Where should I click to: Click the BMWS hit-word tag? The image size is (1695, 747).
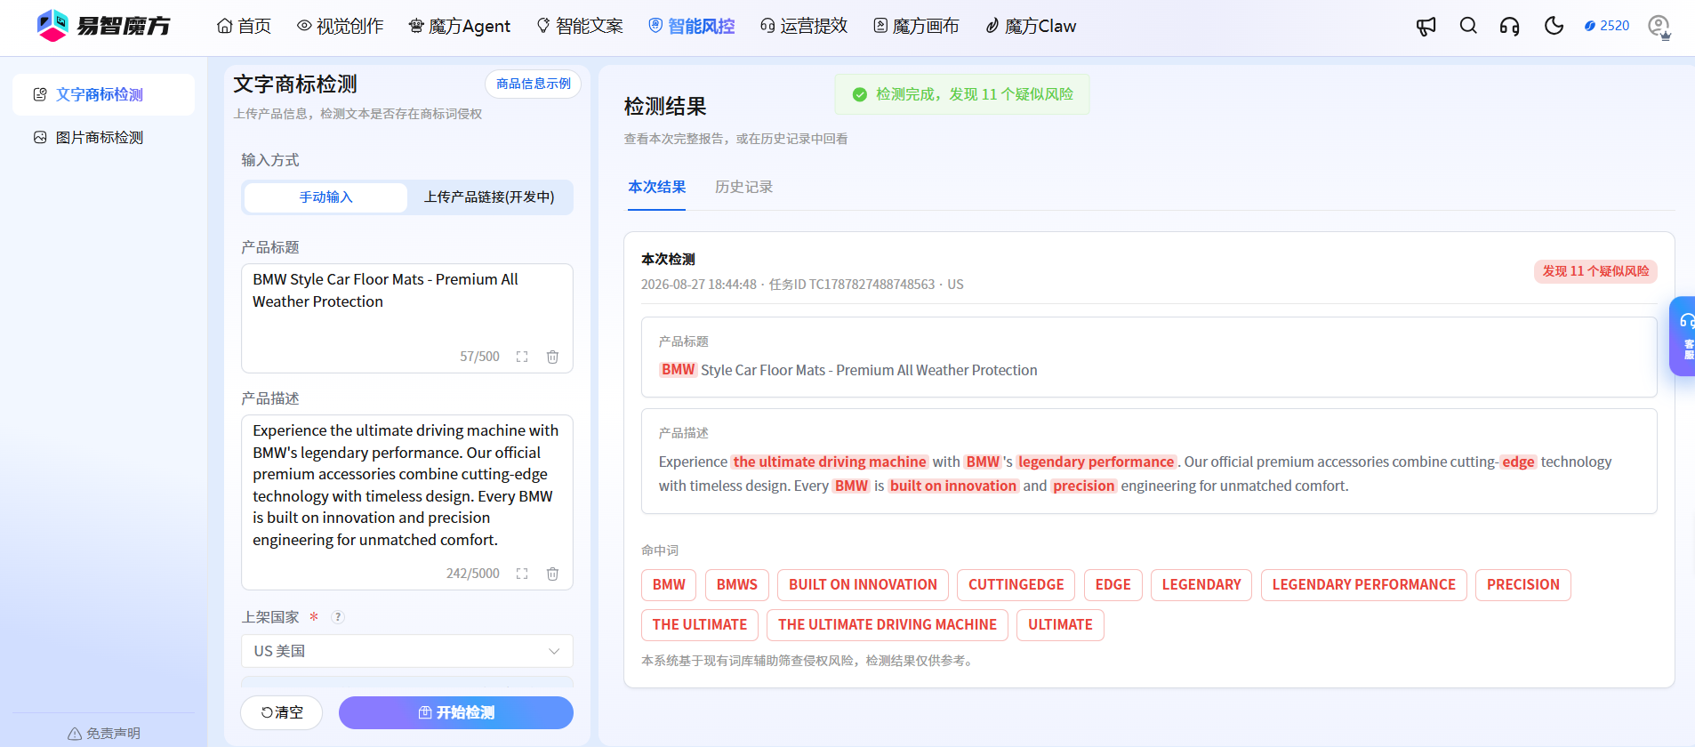[737, 585]
